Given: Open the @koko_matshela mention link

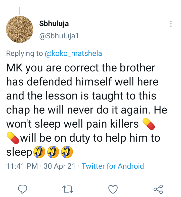Looking at the screenshot, I should [73, 53].
